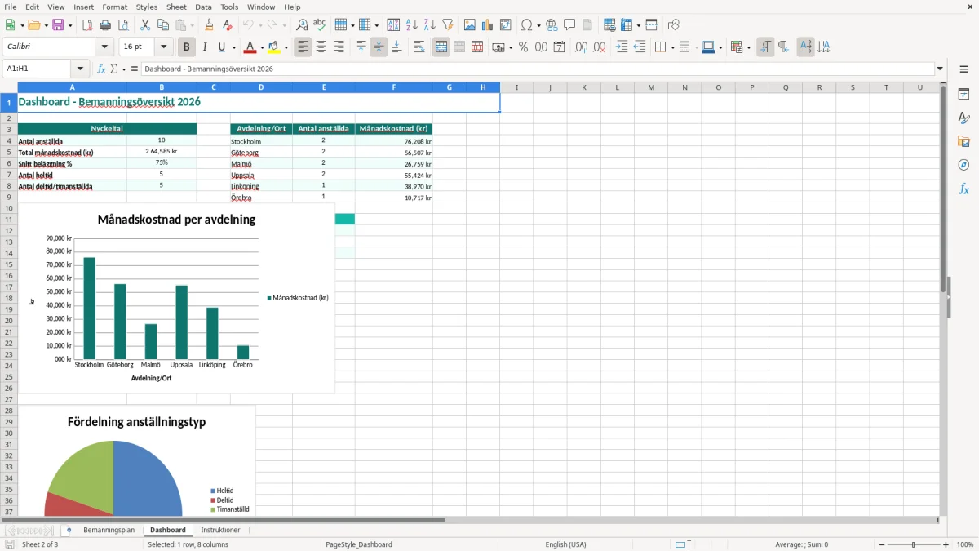Toggle Center Vertically alignment
The image size is (979, 551).
(379, 47)
